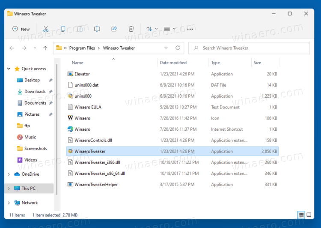Open the See more ellipsis menu
This screenshot has height=228, width=321.
190,29
